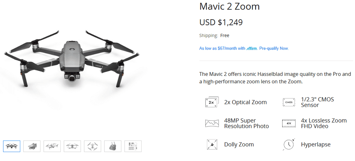This screenshot has width=355, height=161.
Task: Click the Mavic 2 Zoom product title
Action: click(x=229, y=6)
